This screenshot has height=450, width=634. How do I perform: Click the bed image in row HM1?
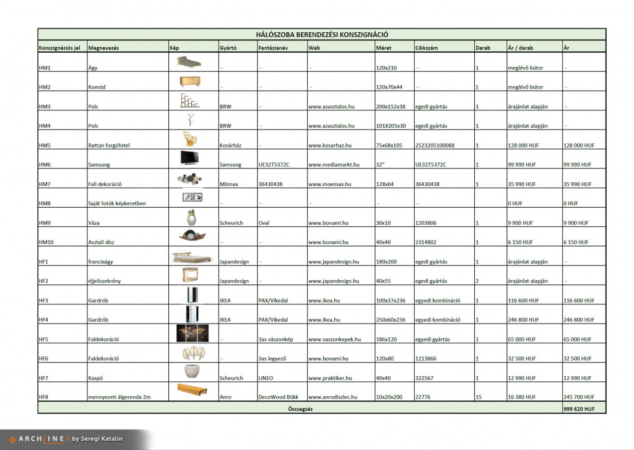(x=189, y=62)
